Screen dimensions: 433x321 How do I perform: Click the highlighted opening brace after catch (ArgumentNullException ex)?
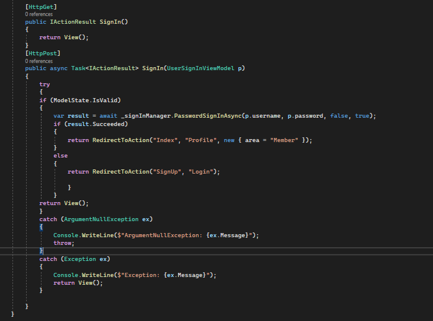click(x=41, y=227)
